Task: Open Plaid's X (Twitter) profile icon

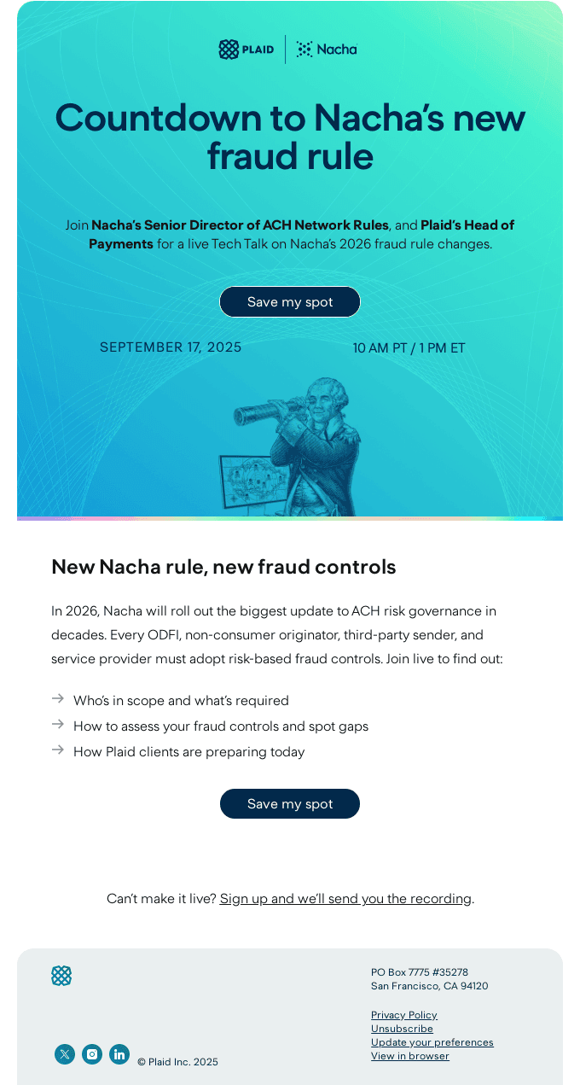Action: pos(65,1054)
